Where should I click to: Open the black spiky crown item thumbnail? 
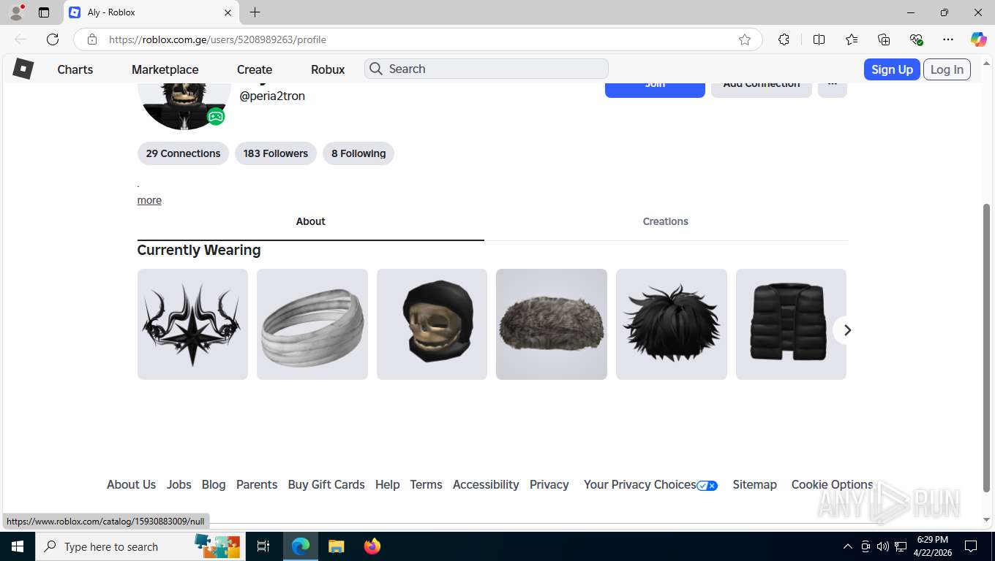pos(192,324)
